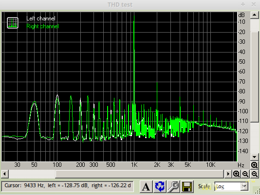Click the horizontal scrollbar right arrow
The height and width of the screenshot is (195, 260).
click(228, 174)
